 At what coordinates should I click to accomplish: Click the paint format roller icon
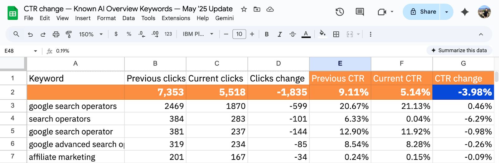[69, 34]
